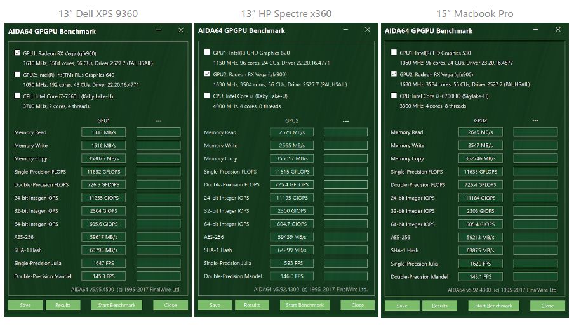Minimize the Macbook Pro benchmark window
Image resolution: width=574 pixels, height=329 pixels.
click(x=534, y=30)
